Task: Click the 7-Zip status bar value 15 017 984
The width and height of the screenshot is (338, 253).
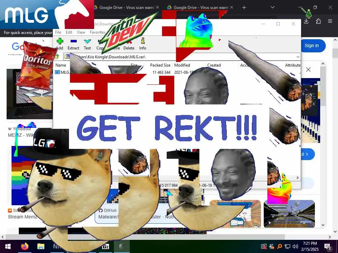Action: coord(169,185)
